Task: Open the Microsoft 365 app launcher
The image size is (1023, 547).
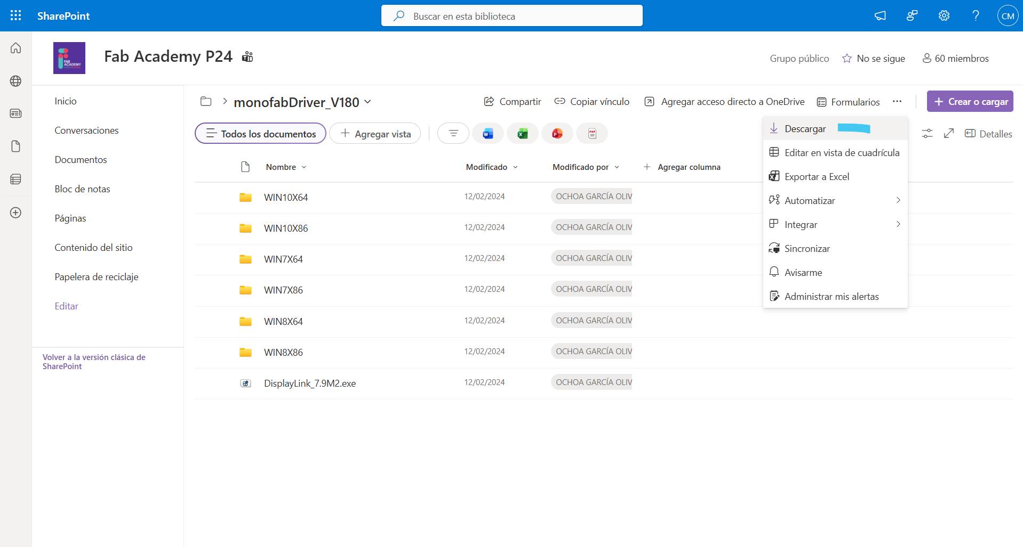Action: 15,15
